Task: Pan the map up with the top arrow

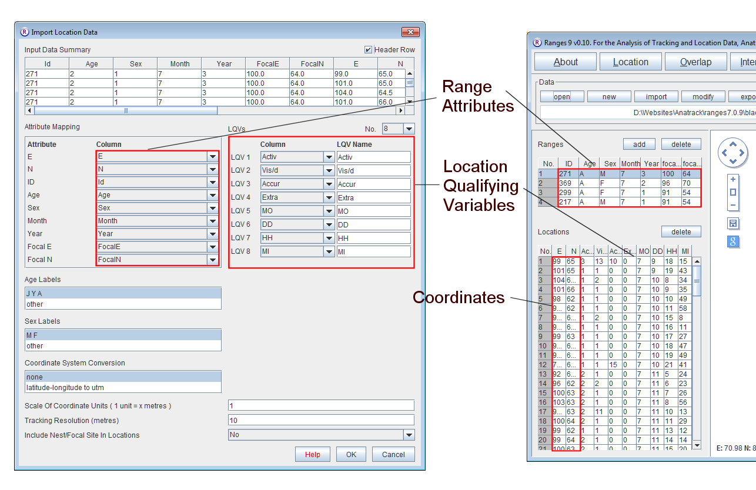Action: [x=732, y=145]
